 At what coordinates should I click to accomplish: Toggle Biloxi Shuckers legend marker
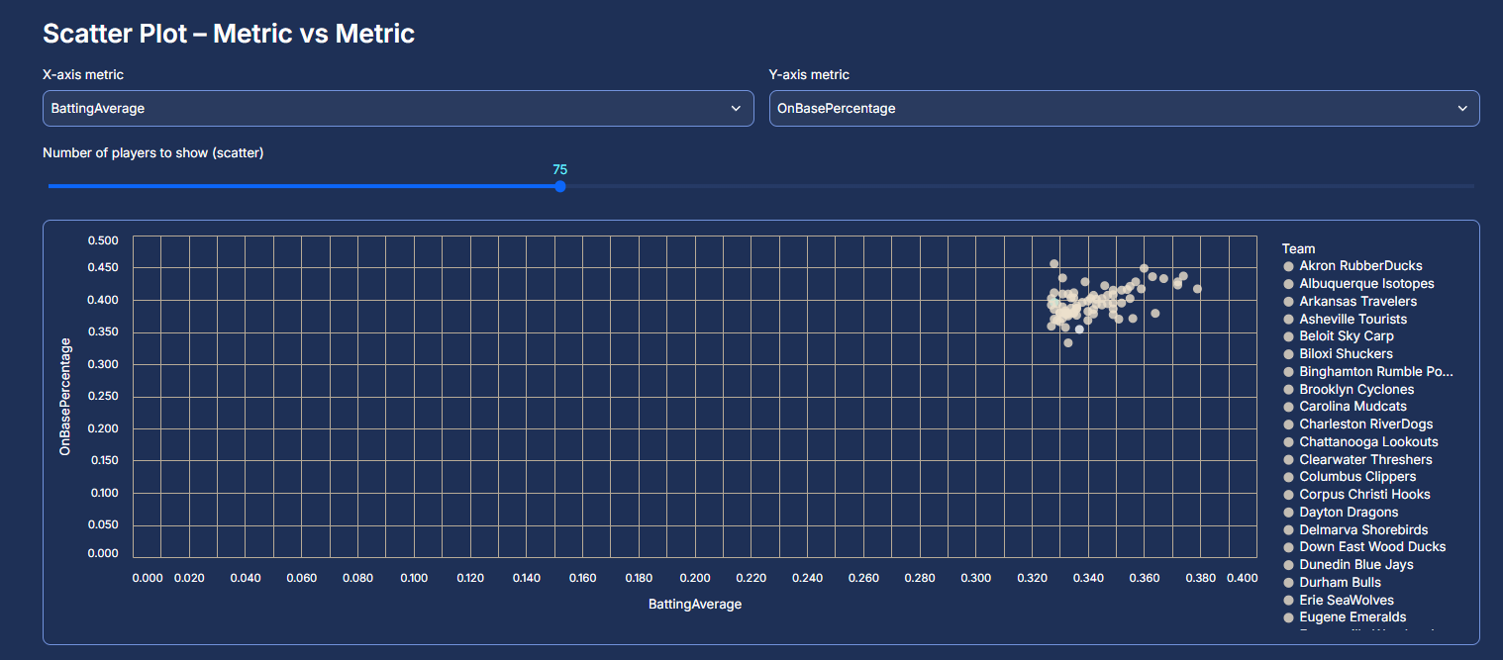point(1289,354)
